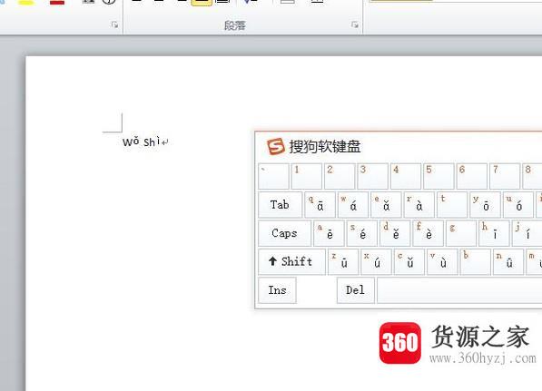
Task: Click the t key on the soft keyboard
Action: point(452,204)
